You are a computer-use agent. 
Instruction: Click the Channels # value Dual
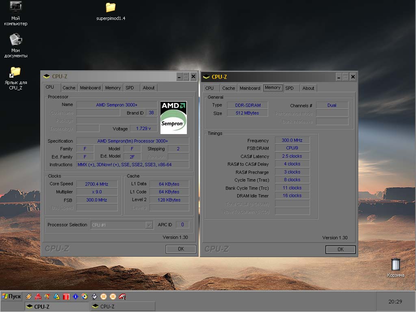click(332, 105)
